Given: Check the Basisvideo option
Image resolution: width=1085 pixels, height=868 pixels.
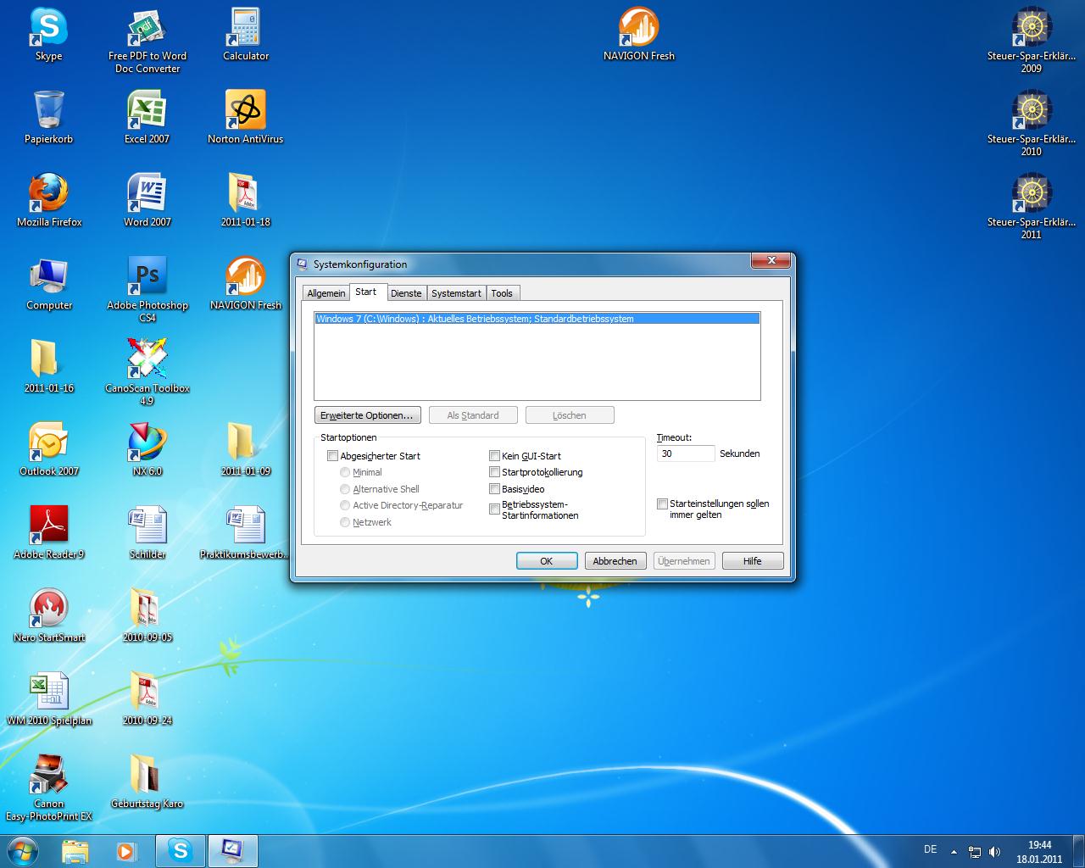Looking at the screenshot, I should (x=494, y=489).
